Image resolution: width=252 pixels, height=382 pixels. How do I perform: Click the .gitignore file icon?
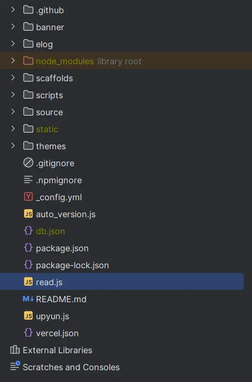click(28, 163)
